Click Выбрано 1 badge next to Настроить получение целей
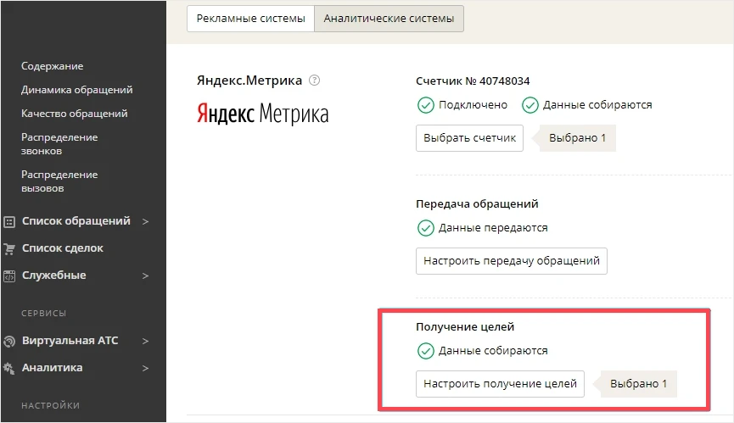 (x=636, y=384)
